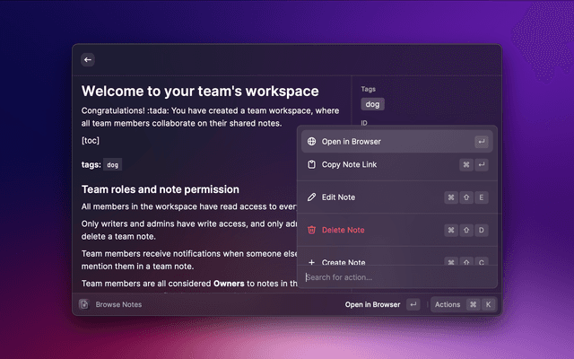Click the globe icon beside Open in Browser
The image size is (574, 359).
(311, 141)
